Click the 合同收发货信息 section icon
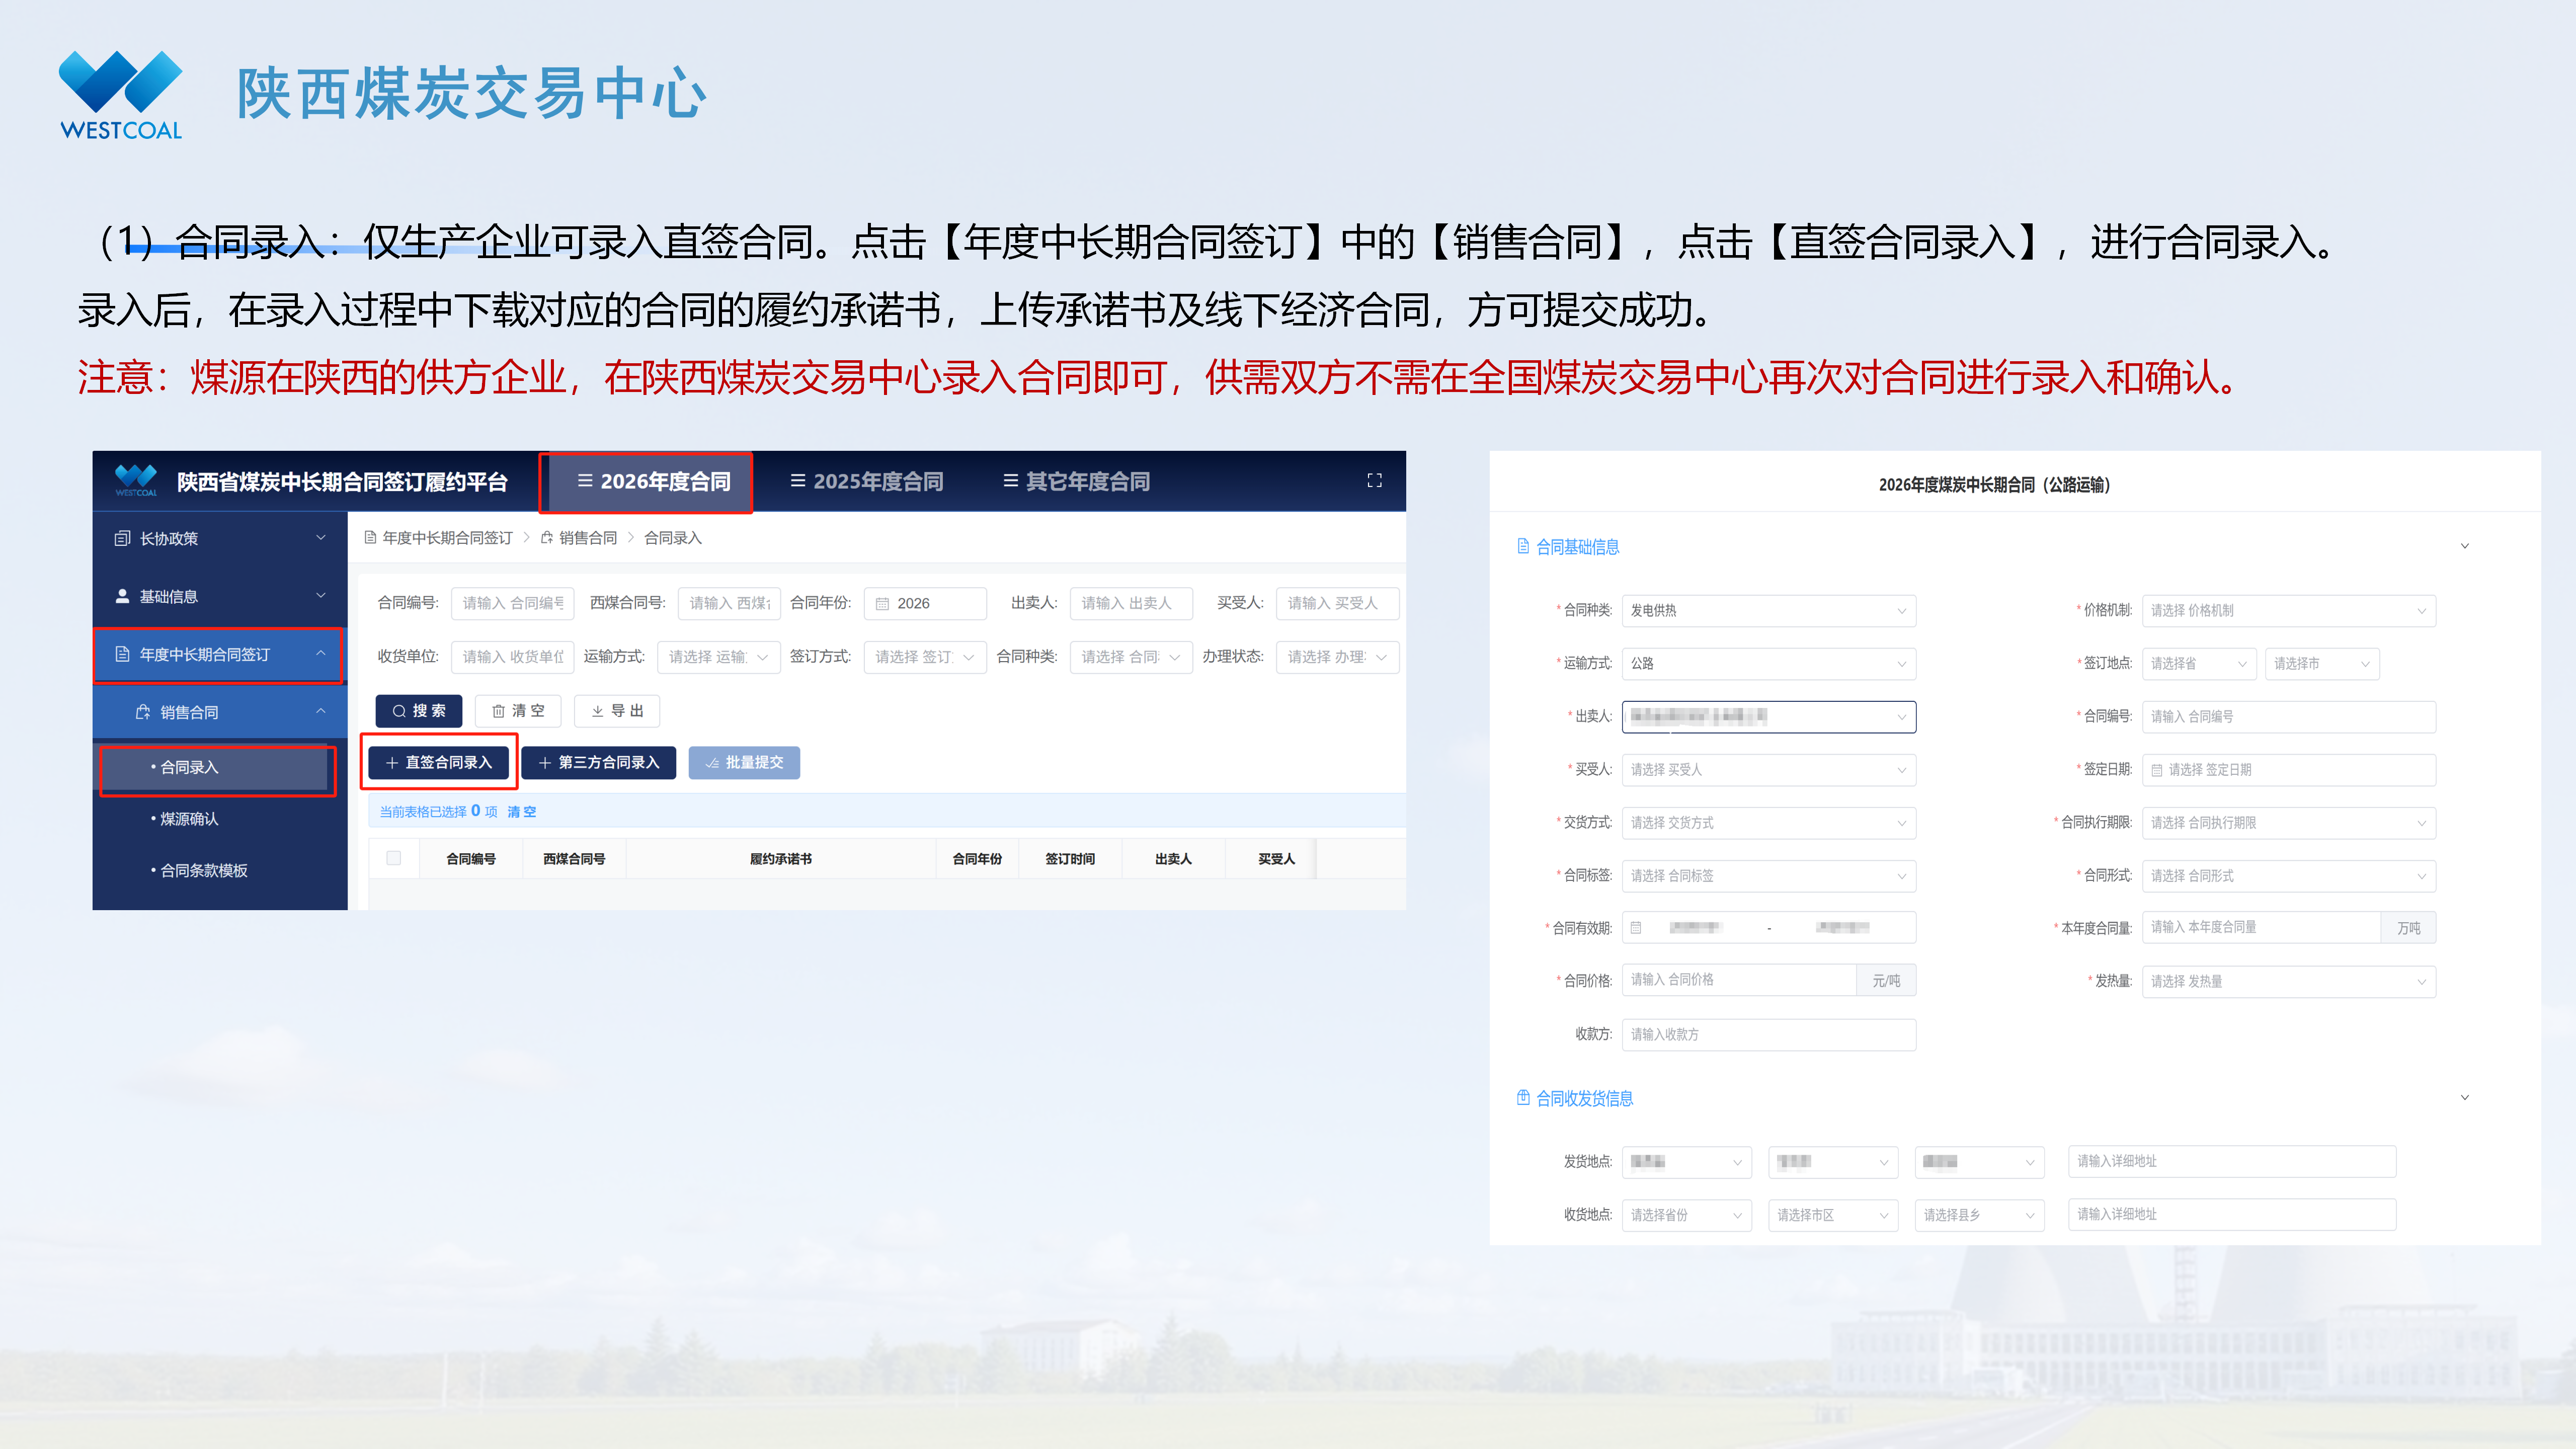This screenshot has height=1449, width=2576. coord(1523,1098)
